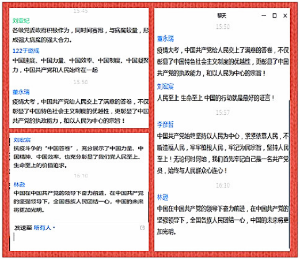Click 李彦哲's message about 以人民为中心
This screenshot has height=260, width=300.
(223, 153)
